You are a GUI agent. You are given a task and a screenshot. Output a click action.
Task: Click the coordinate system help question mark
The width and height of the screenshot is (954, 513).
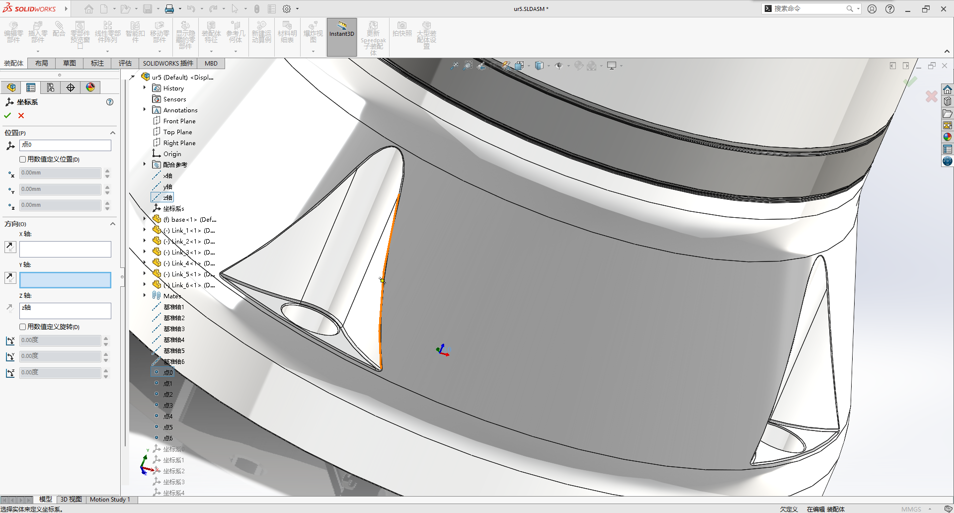[x=109, y=102]
